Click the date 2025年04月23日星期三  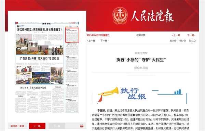pos(98,35)
